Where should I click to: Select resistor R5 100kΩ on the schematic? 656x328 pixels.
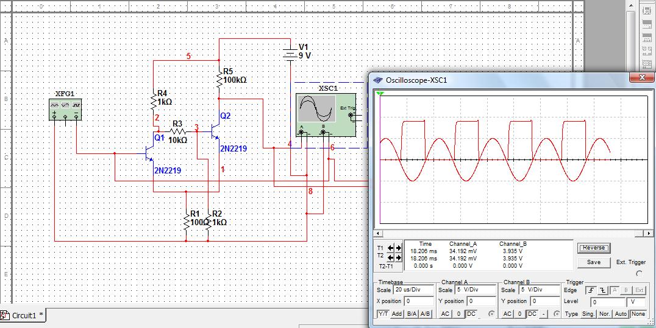click(219, 80)
